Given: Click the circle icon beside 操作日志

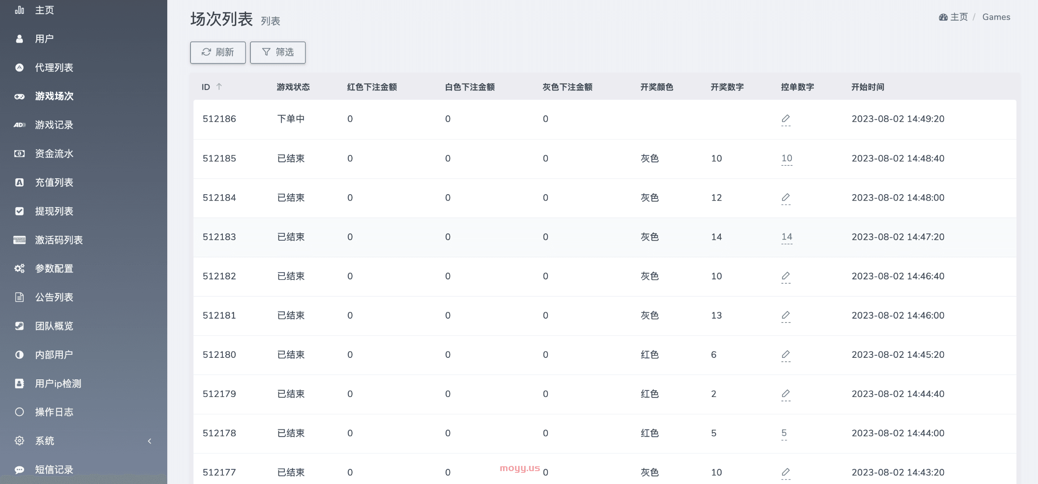Looking at the screenshot, I should point(19,412).
